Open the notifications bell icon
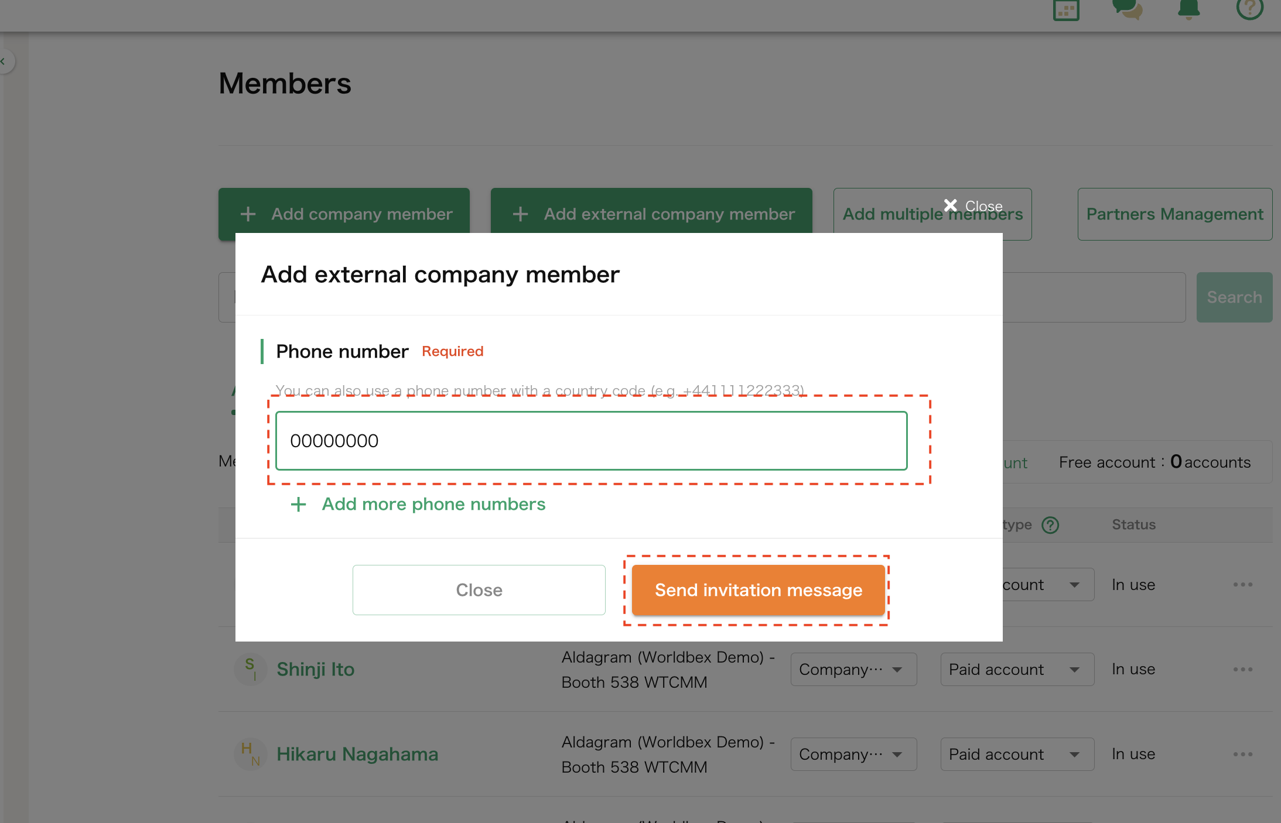Screen dimensions: 1281x823 point(1188,9)
